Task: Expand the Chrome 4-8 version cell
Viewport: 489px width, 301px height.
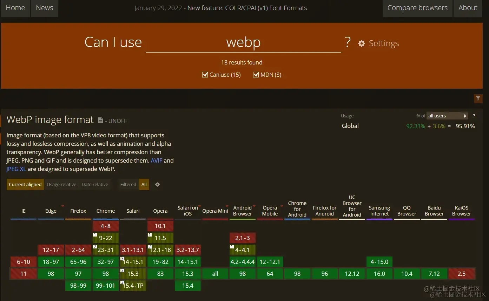Action: coord(106,226)
